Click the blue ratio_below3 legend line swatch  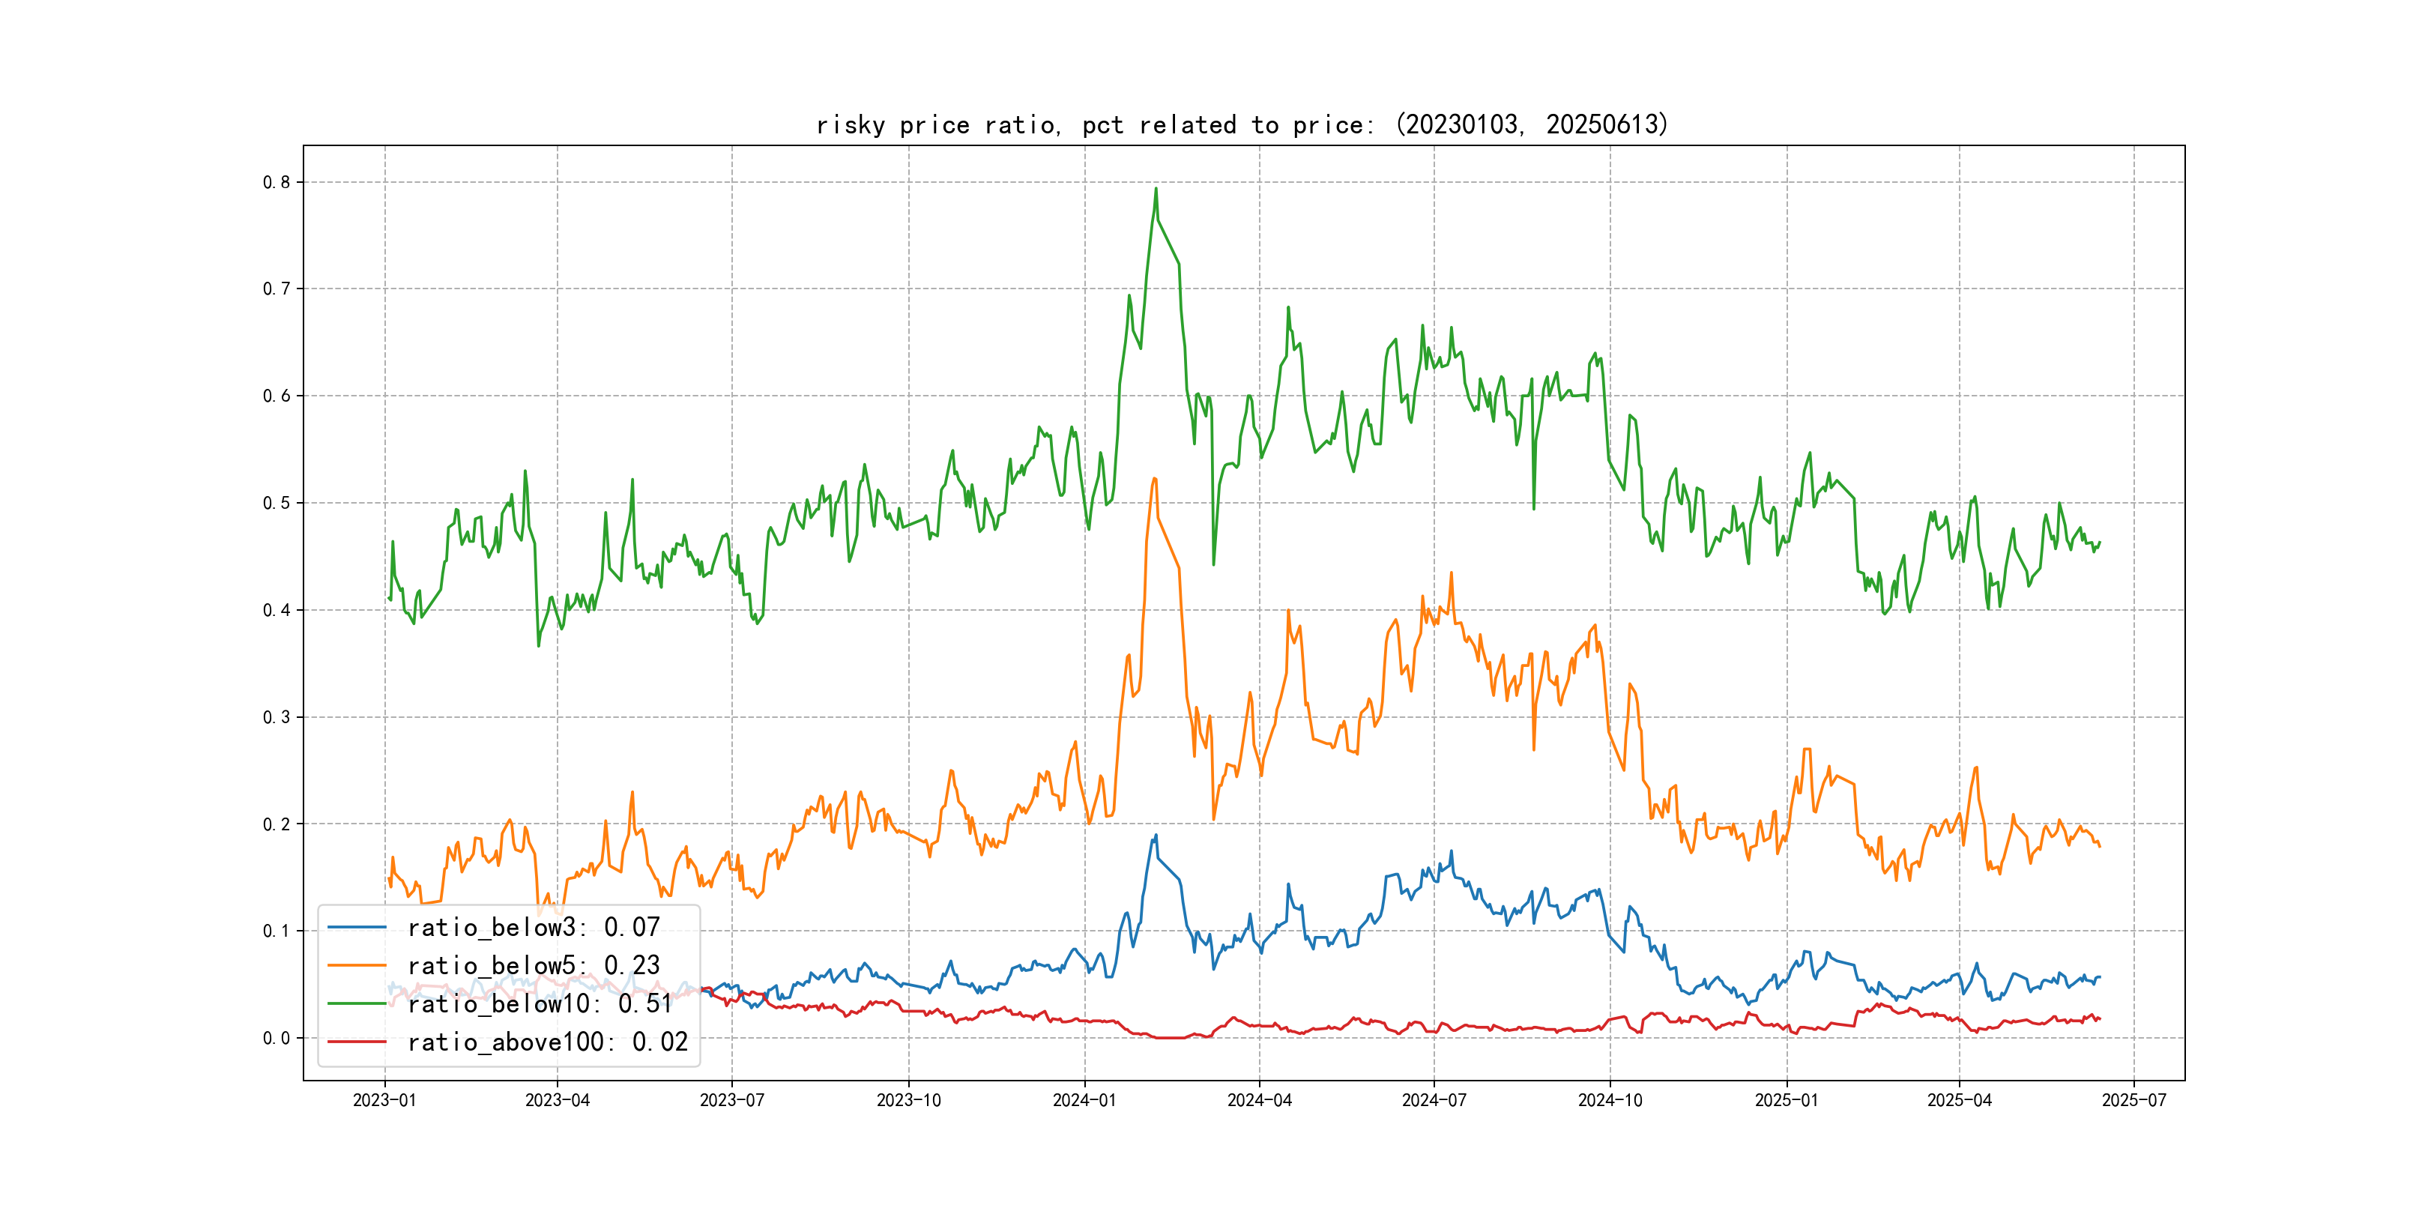(x=356, y=928)
